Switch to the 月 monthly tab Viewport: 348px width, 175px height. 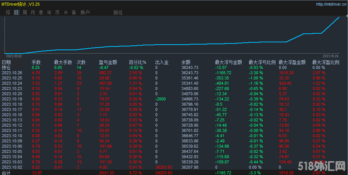point(33,12)
